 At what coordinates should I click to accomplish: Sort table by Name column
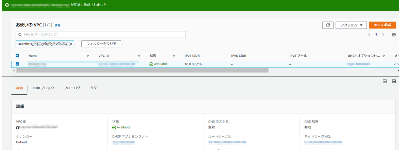(x=88, y=56)
